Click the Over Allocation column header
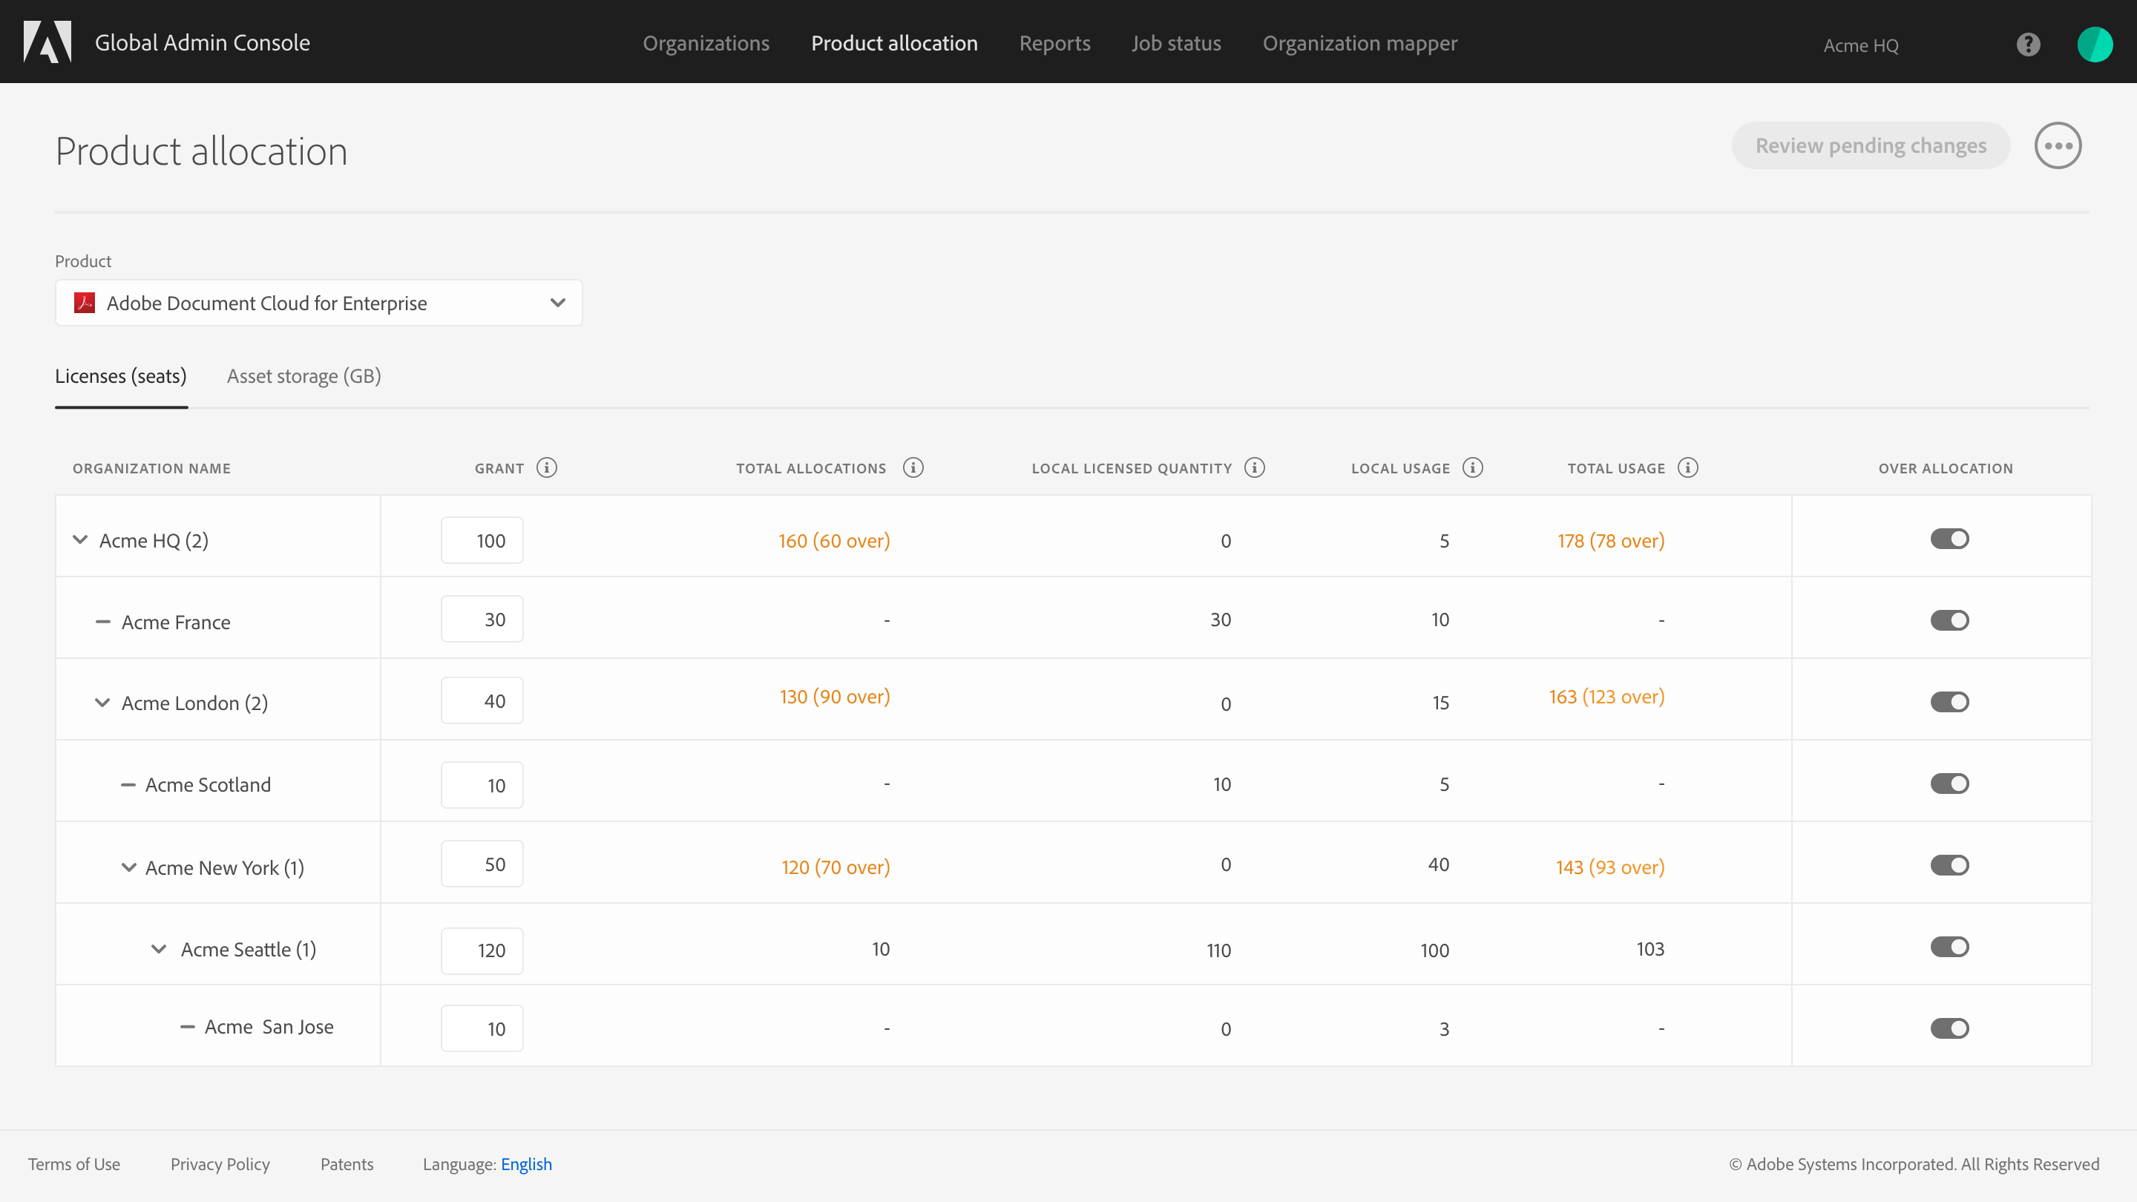This screenshot has height=1202, width=2137. (1946, 469)
